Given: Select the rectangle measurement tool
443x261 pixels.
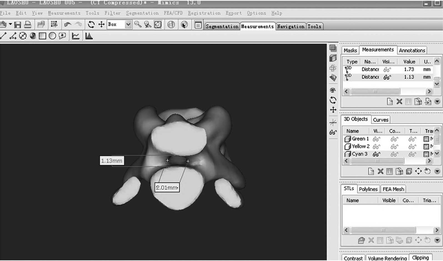Looking at the screenshot, I should pos(42,36).
